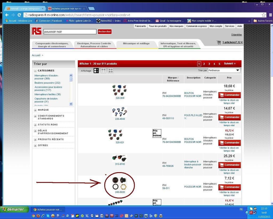Click the RS logo
The width and height of the screenshot is (273, 219).
37,31
